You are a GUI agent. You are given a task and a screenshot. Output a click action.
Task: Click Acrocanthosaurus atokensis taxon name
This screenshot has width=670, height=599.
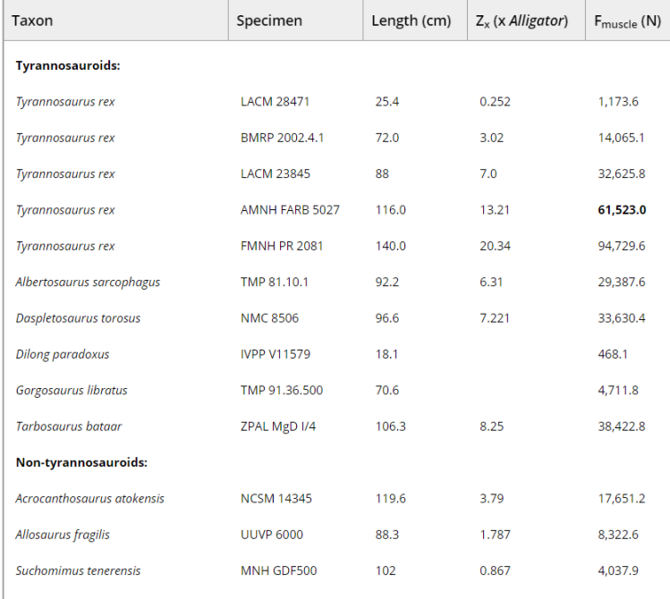click(x=89, y=499)
